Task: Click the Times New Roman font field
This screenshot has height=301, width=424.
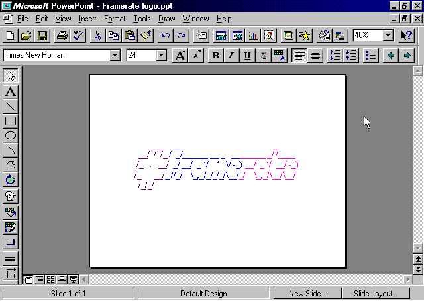Action: pos(57,55)
